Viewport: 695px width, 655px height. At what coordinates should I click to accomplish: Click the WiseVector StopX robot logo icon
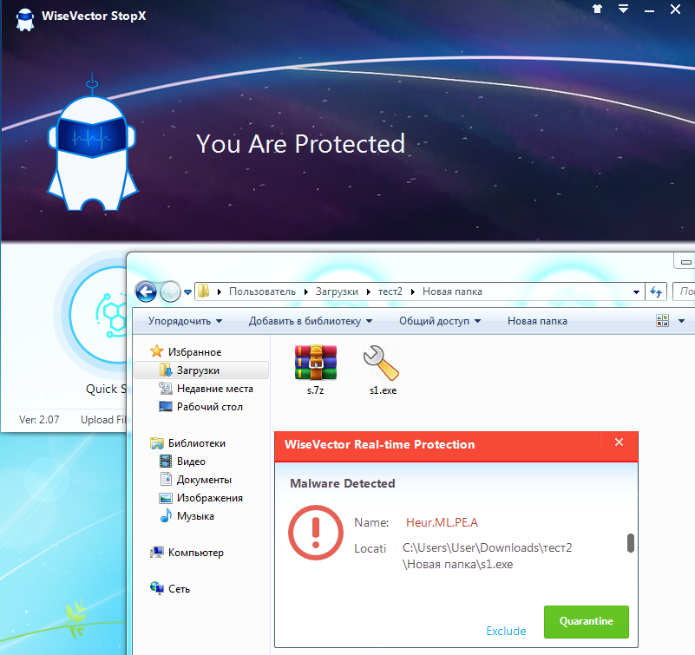25,19
